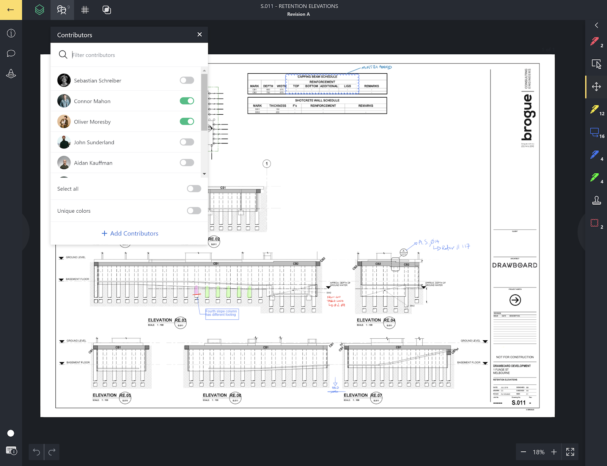Open the stamp tool
The image size is (607, 466).
click(596, 201)
